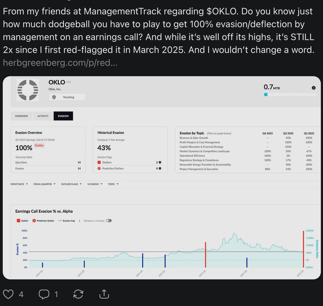This screenshot has height=306, width=323.
Task: Select Revenue & Sales Growth topic row
Action: point(247,138)
